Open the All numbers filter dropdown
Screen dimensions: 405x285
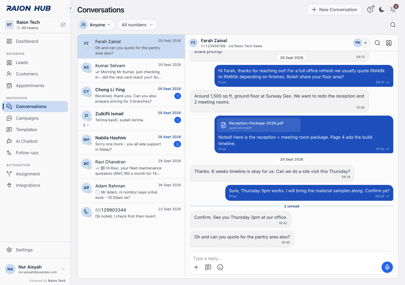point(137,25)
